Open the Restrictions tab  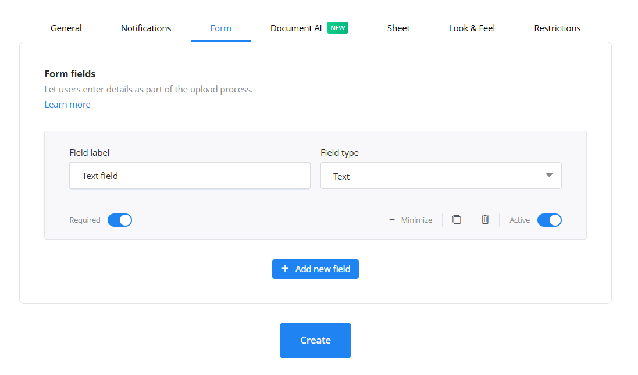(557, 28)
